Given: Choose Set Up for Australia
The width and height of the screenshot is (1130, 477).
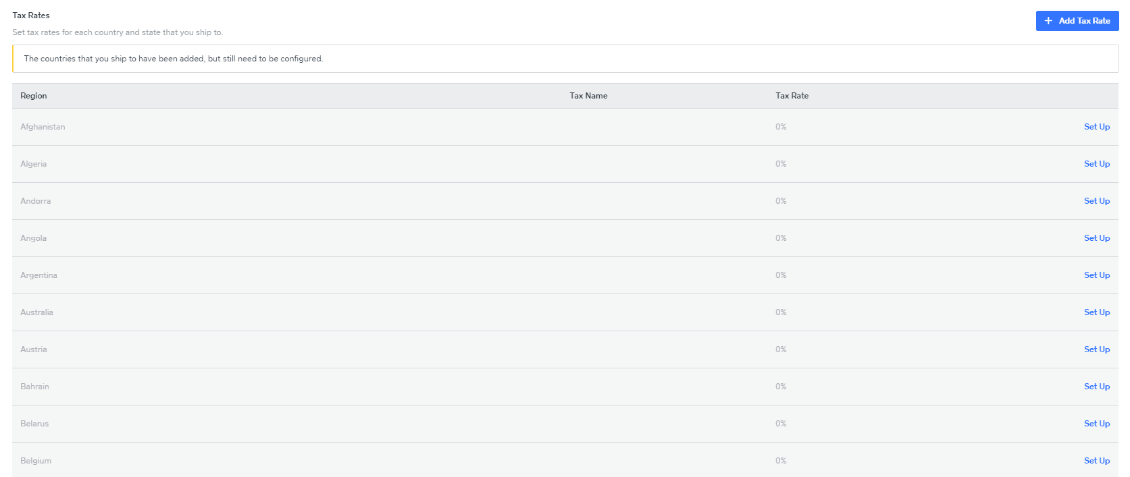Looking at the screenshot, I should 1096,312.
